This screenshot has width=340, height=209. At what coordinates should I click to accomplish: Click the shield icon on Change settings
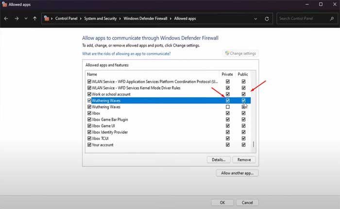[x=226, y=53]
